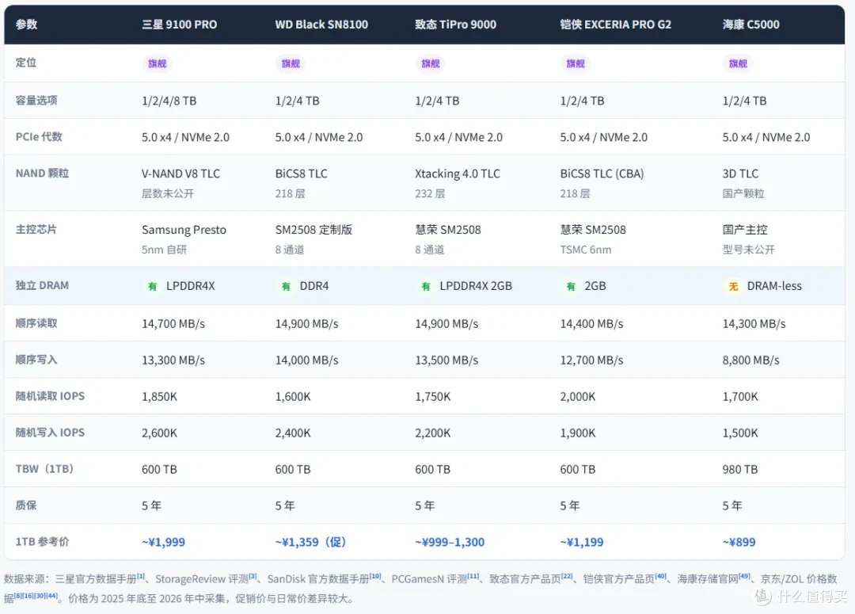Click the green 有 badge beside DDR4
This screenshot has height=614, width=855.
coord(286,286)
